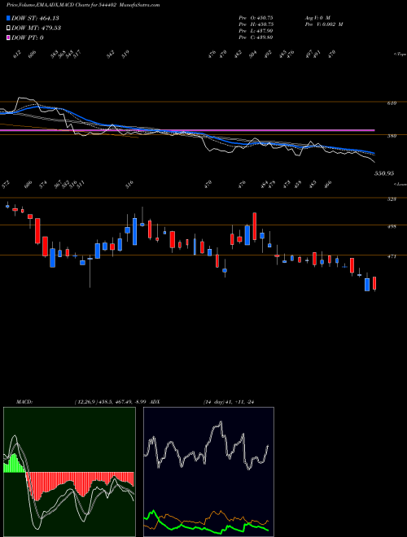Click the 'Avg V: 0 M' volume text
This screenshot has width=407, height=537.
tap(317, 17)
